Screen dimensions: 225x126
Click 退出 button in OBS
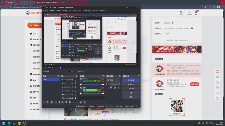click(131, 97)
